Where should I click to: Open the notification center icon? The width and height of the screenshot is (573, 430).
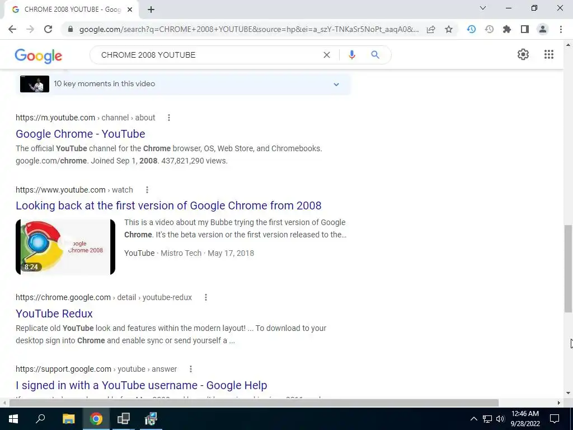[x=555, y=419]
